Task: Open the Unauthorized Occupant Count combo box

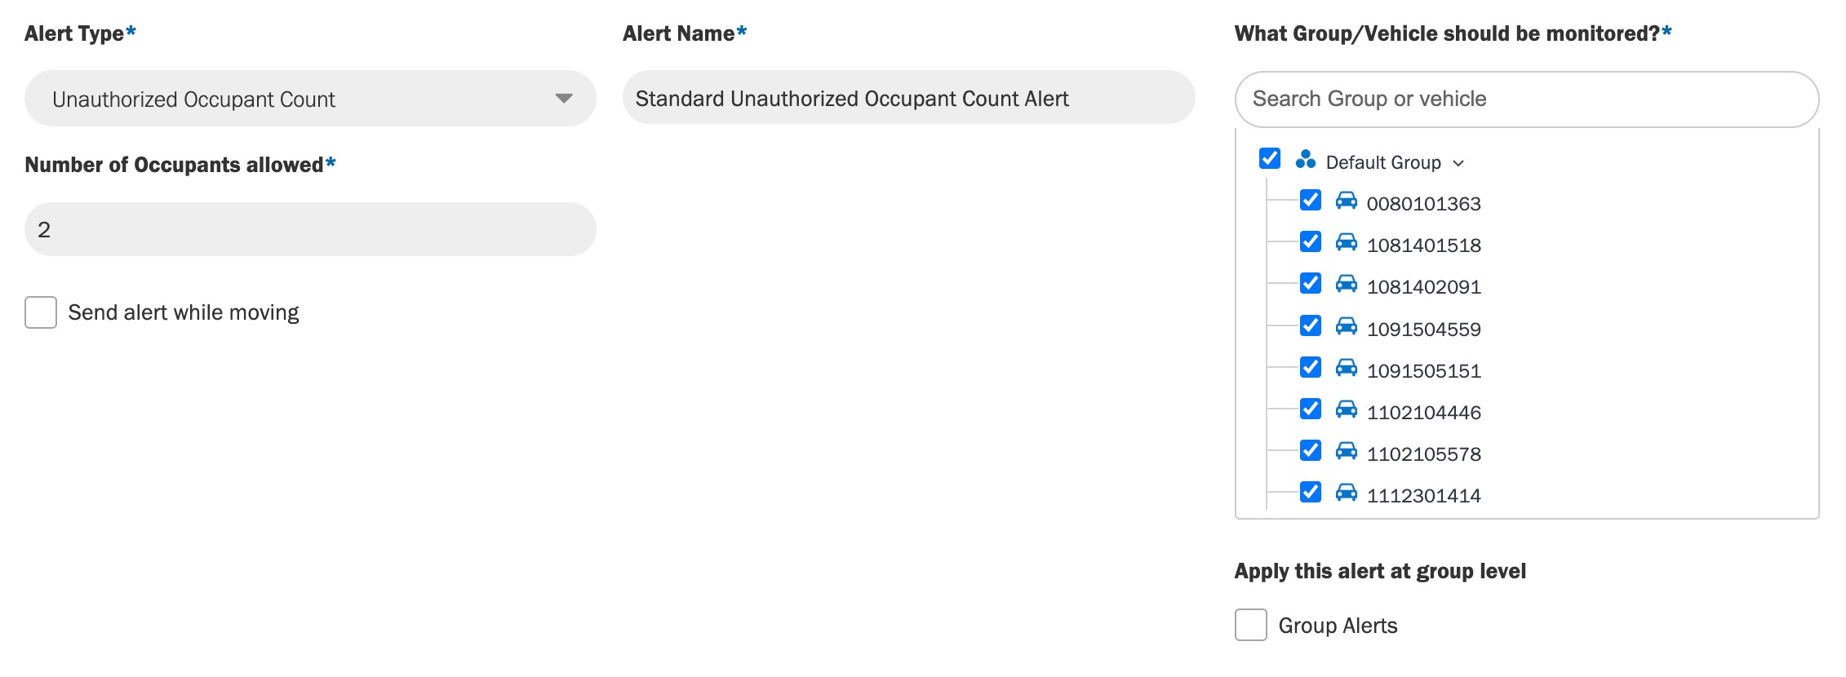Action: (310, 98)
